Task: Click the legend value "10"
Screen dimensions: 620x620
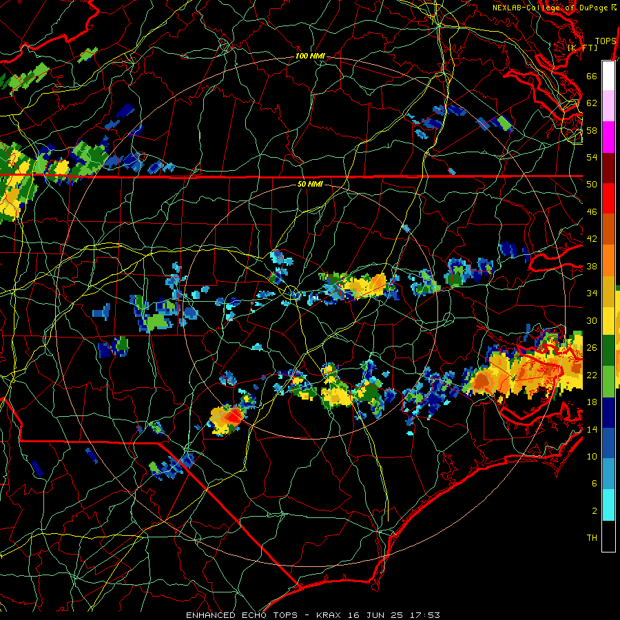Action: (592, 456)
